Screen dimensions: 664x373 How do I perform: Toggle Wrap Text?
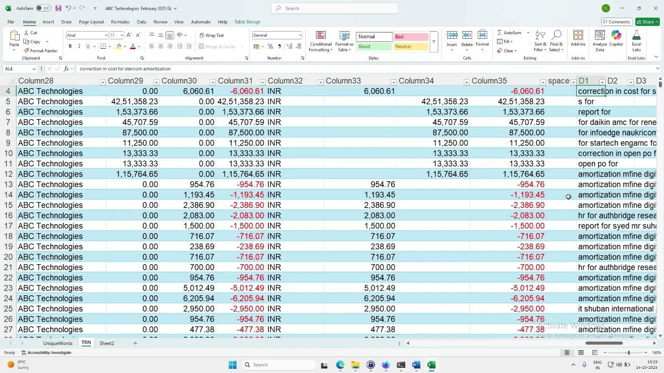tap(212, 35)
